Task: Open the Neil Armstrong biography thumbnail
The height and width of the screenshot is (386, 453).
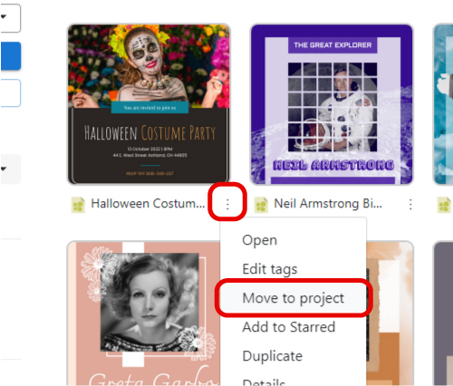Action: click(332, 104)
